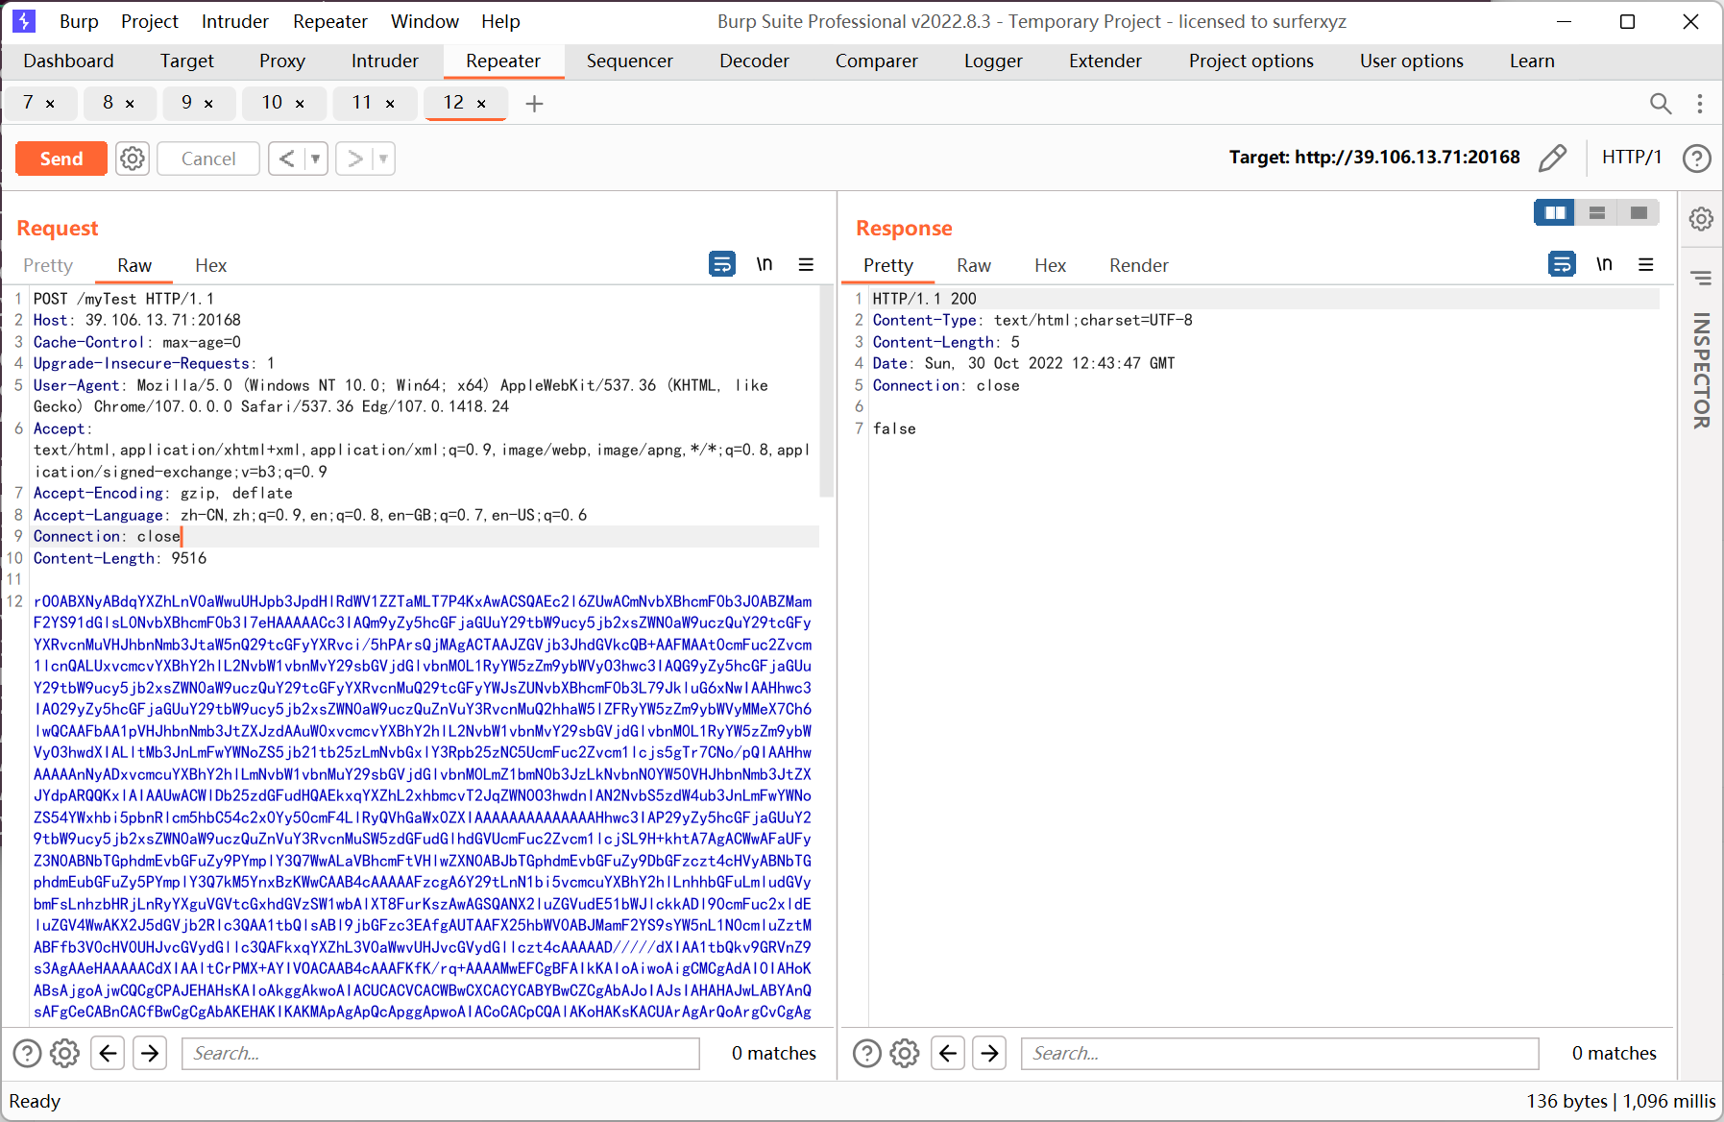Open the Learn tab

coord(1532,61)
